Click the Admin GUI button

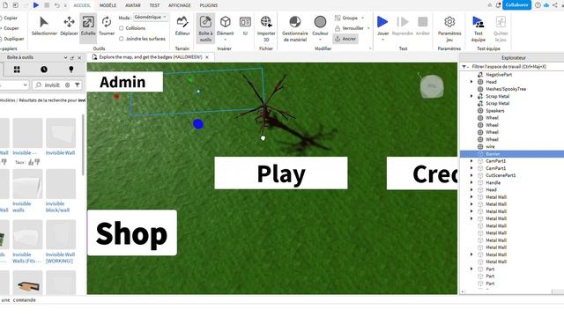124,82
